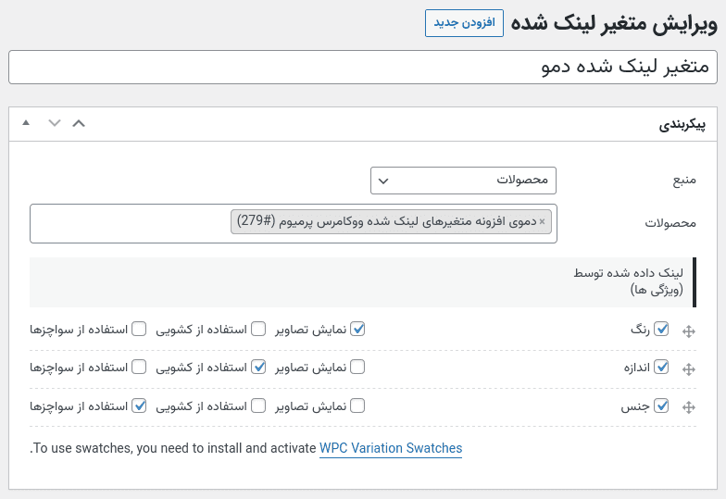Enable نمایش تصاویر in جنس row
The image size is (726, 499).
(x=357, y=405)
